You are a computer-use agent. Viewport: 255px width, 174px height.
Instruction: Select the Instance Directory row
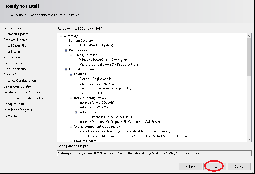pyautogui.click(x=120, y=122)
